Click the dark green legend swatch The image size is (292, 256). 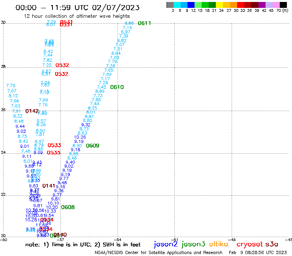tap(212, 5)
